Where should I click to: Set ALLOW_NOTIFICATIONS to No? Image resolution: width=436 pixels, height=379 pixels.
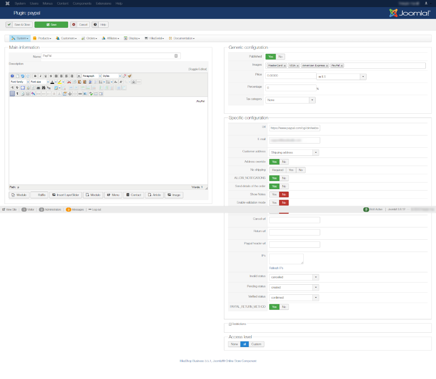click(x=284, y=178)
